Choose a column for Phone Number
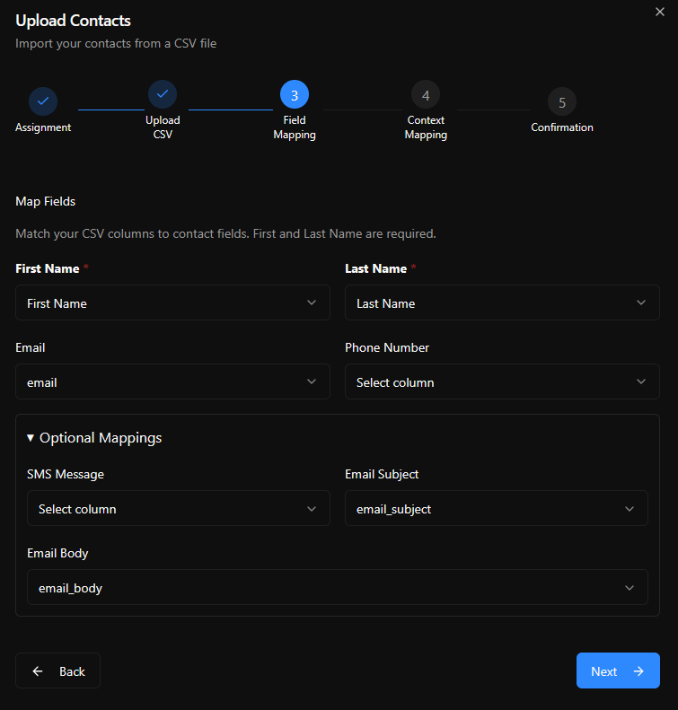Image resolution: width=678 pixels, height=710 pixels. click(502, 382)
